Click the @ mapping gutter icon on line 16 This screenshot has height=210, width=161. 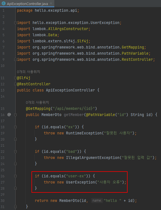coord(9,115)
